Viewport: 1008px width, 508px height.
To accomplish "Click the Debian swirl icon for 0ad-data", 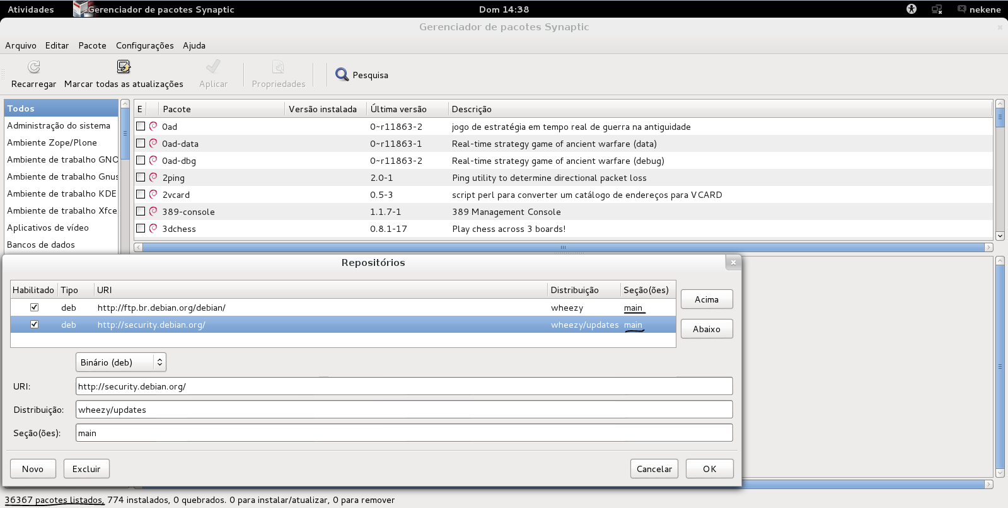I will [x=153, y=143].
